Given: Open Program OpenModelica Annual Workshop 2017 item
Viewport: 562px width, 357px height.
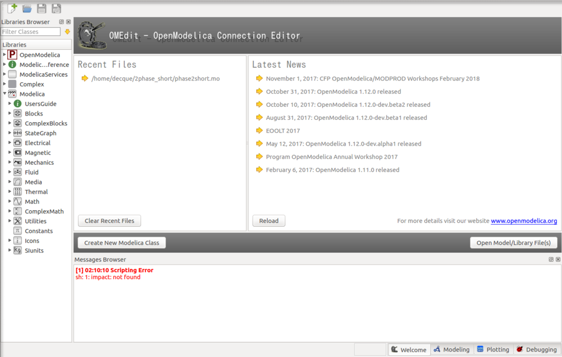Looking at the screenshot, I should 331,157.
